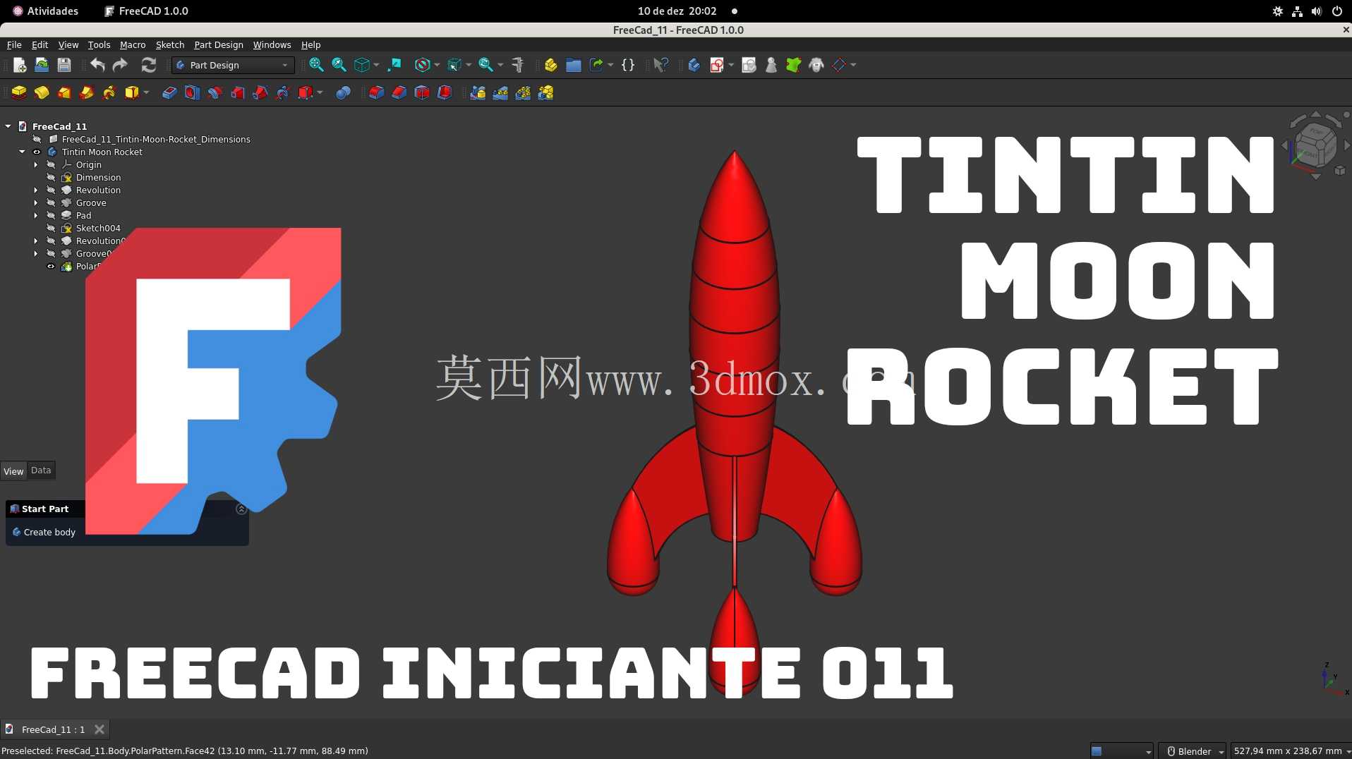
Task: Show the hidden Sketch004 item
Action: 51,228
